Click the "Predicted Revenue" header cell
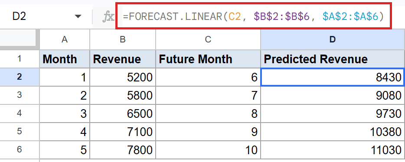 pos(333,59)
